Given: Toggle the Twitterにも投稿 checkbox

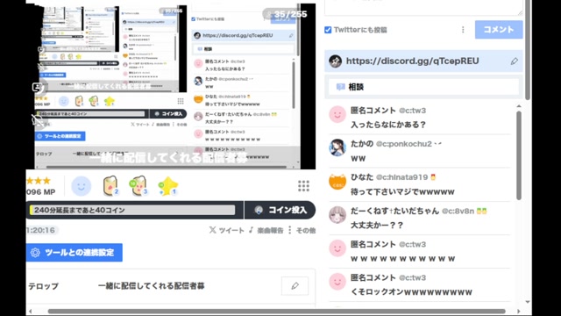Looking at the screenshot, I should (x=328, y=30).
